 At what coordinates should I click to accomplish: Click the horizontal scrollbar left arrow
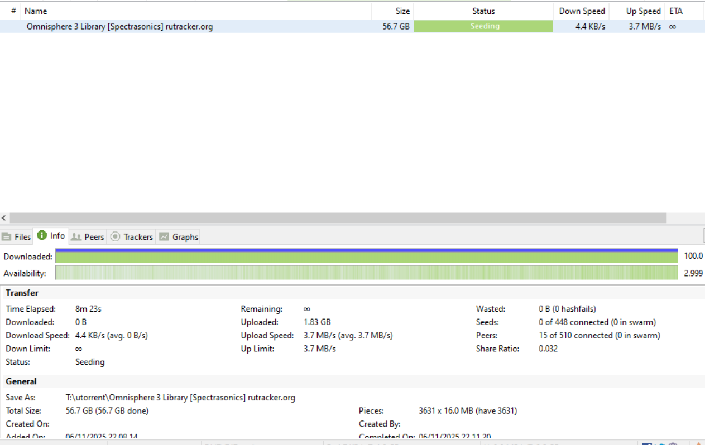coord(4,218)
